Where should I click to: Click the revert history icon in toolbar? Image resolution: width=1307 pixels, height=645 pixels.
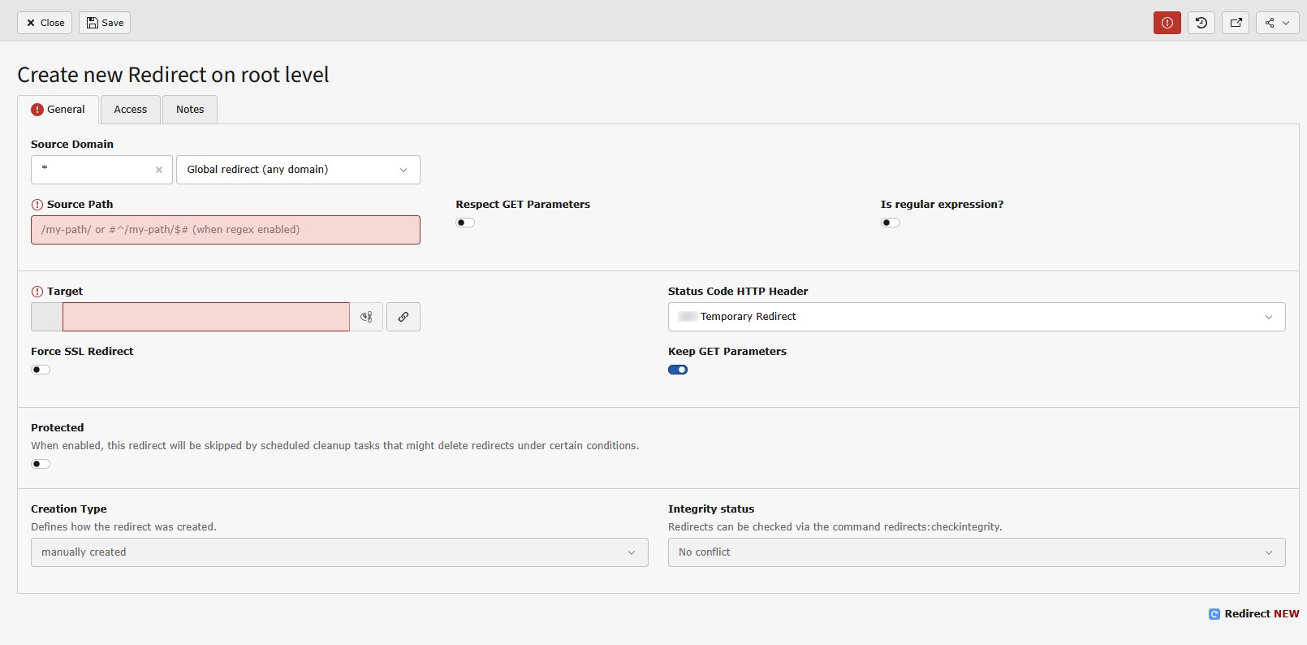tap(1201, 23)
